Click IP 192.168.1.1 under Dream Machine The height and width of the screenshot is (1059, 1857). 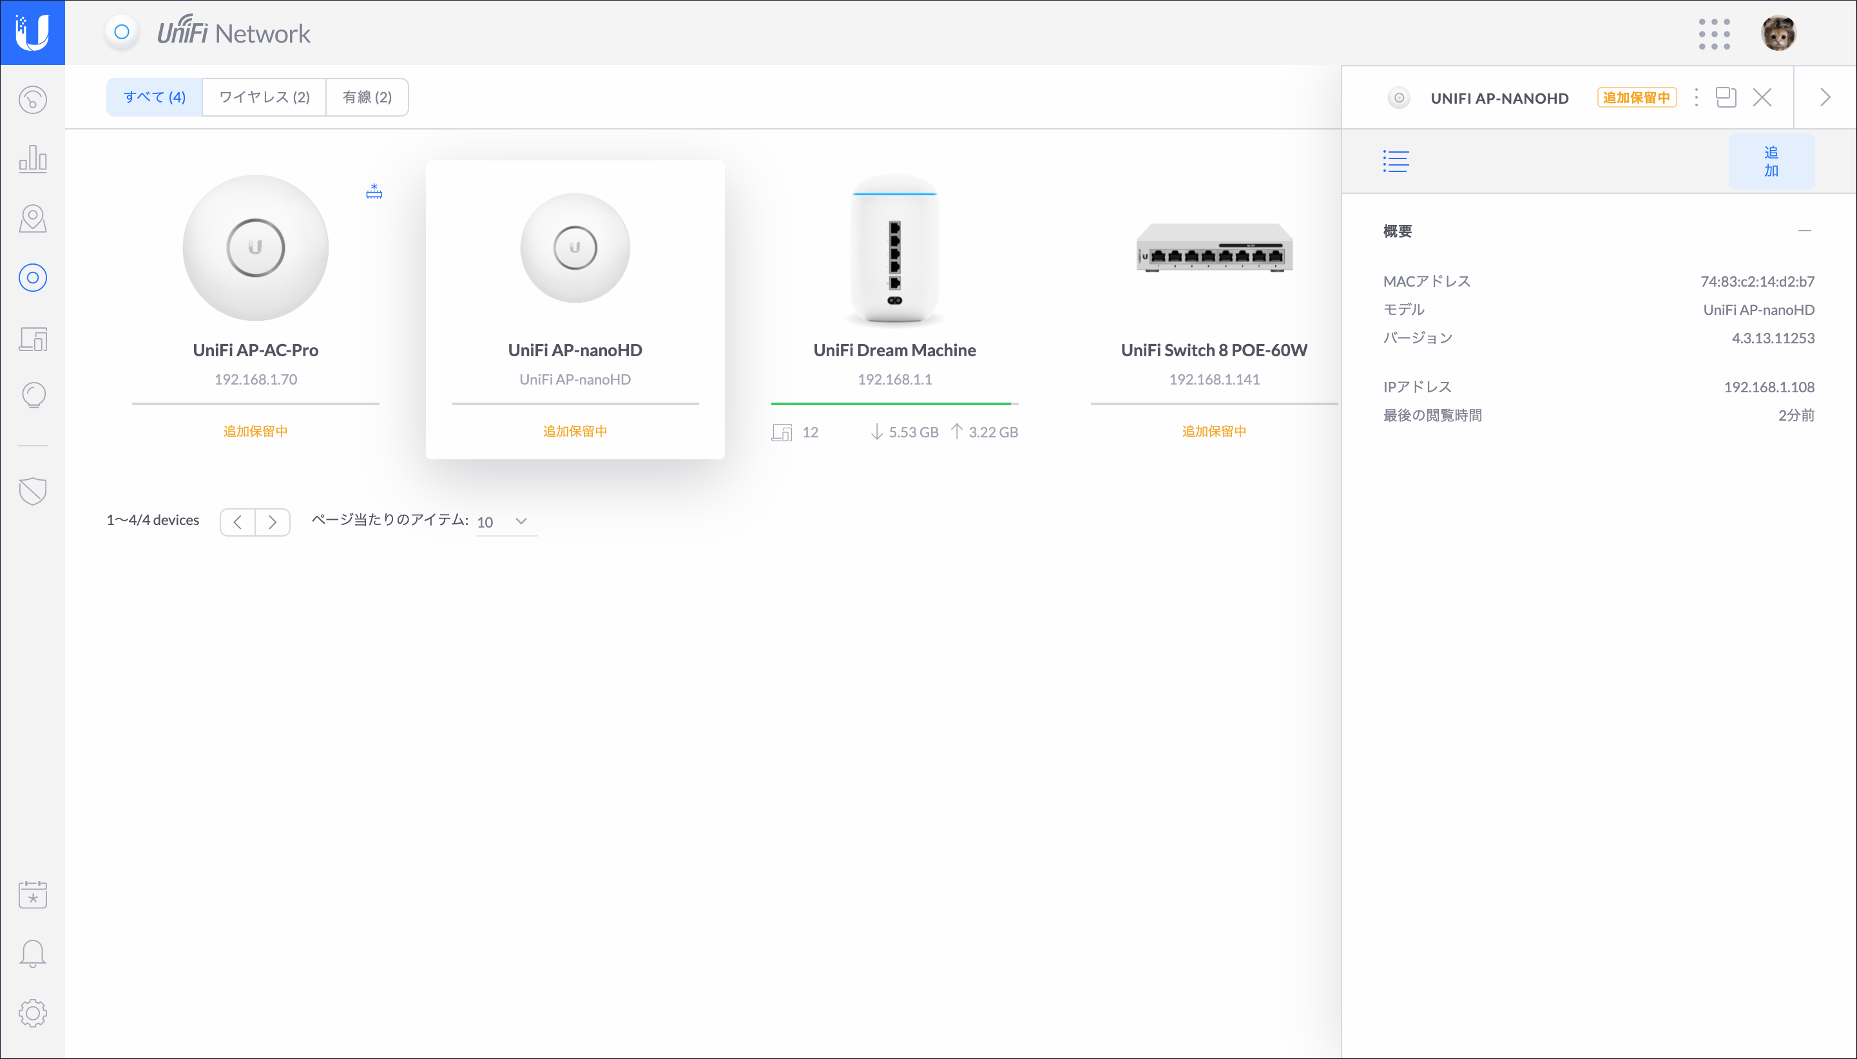click(x=895, y=379)
